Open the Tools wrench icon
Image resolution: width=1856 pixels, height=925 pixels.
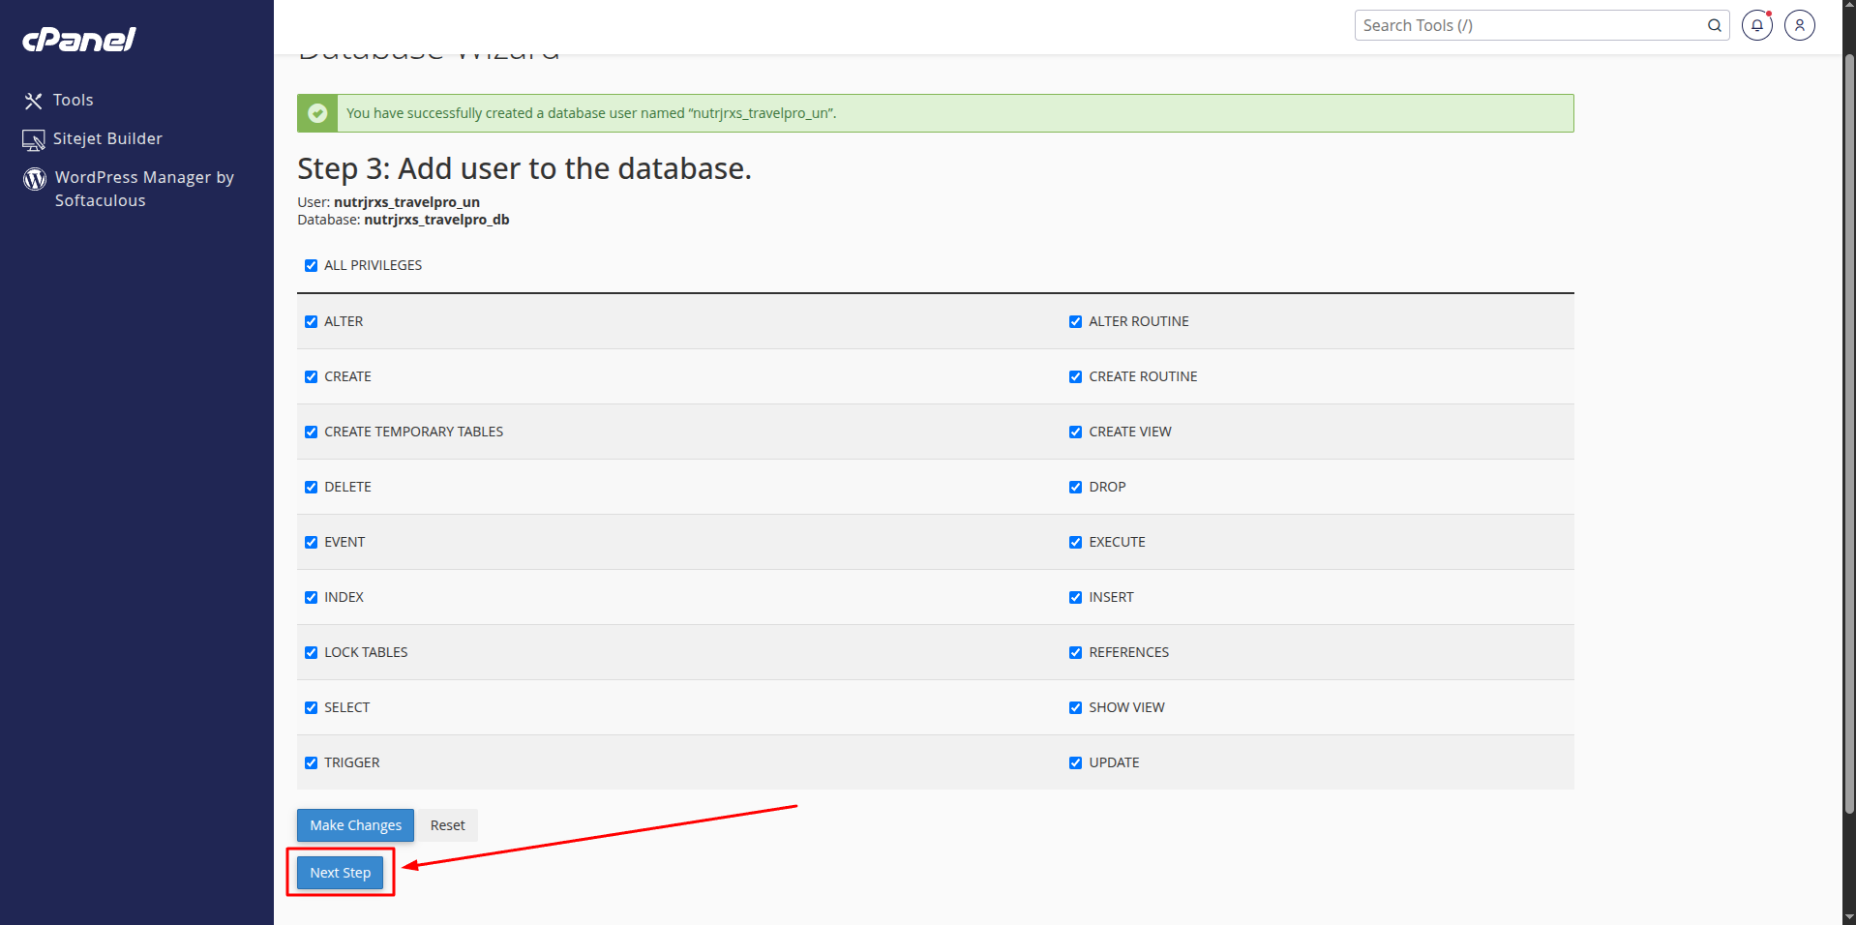coord(34,101)
